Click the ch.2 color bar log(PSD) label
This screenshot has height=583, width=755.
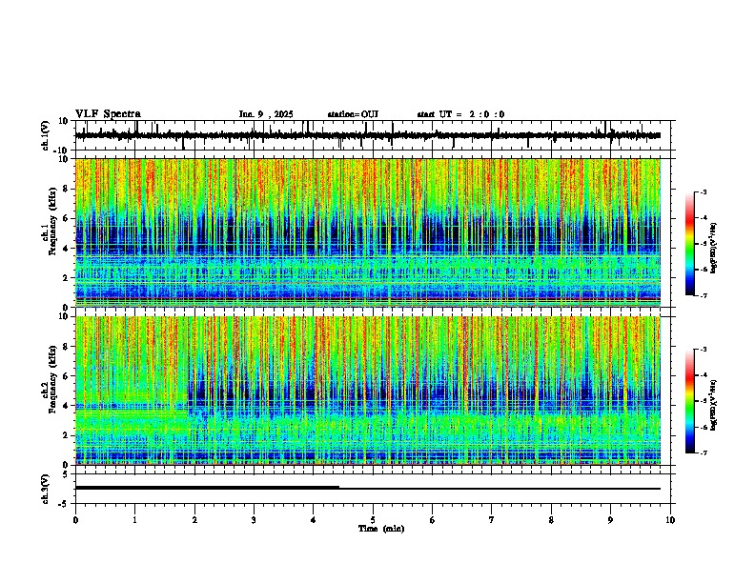coord(714,405)
